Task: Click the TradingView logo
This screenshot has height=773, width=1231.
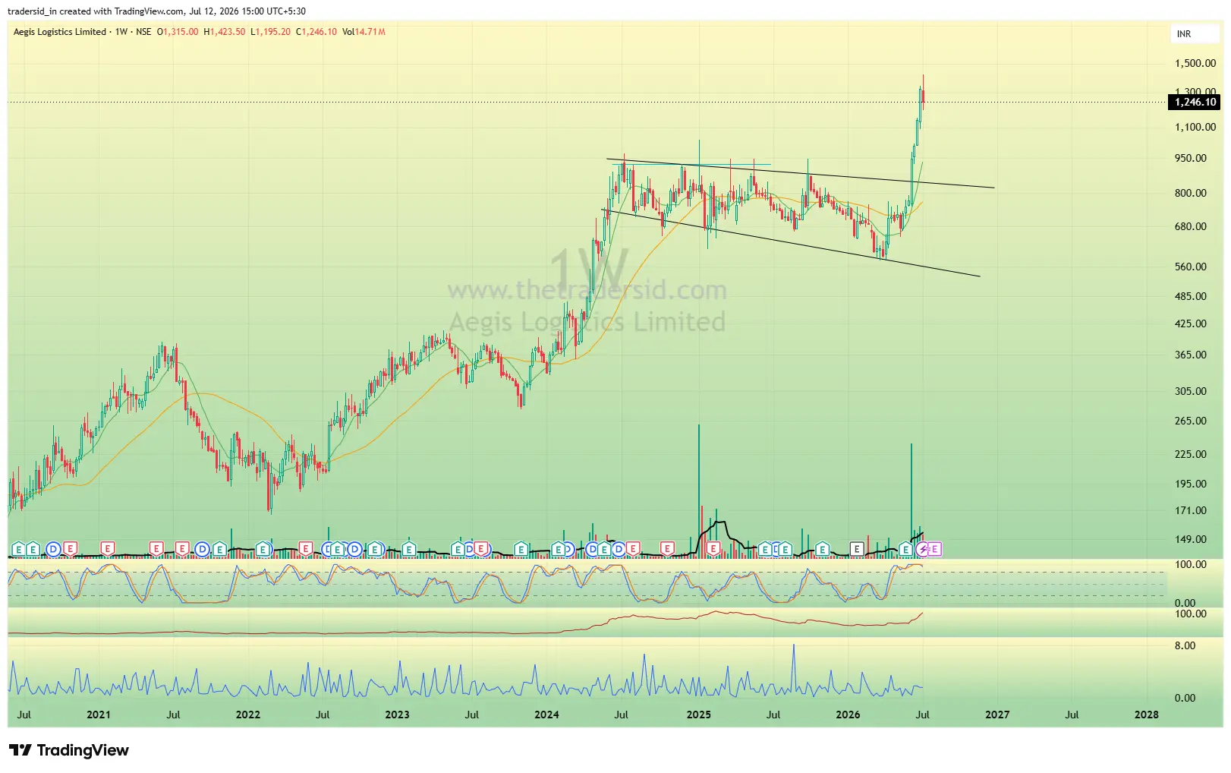Action: tap(69, 750)
